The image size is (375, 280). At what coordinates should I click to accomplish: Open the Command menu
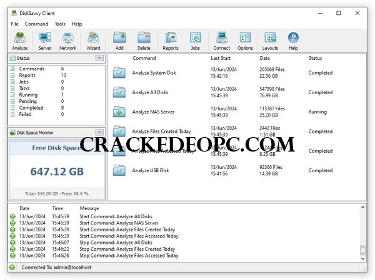[x=36, y=24]
